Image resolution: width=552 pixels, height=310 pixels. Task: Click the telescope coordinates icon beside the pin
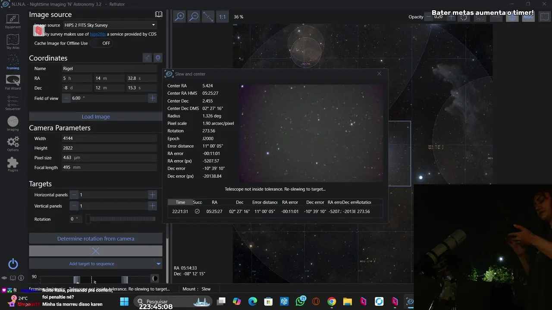(147, 58)
